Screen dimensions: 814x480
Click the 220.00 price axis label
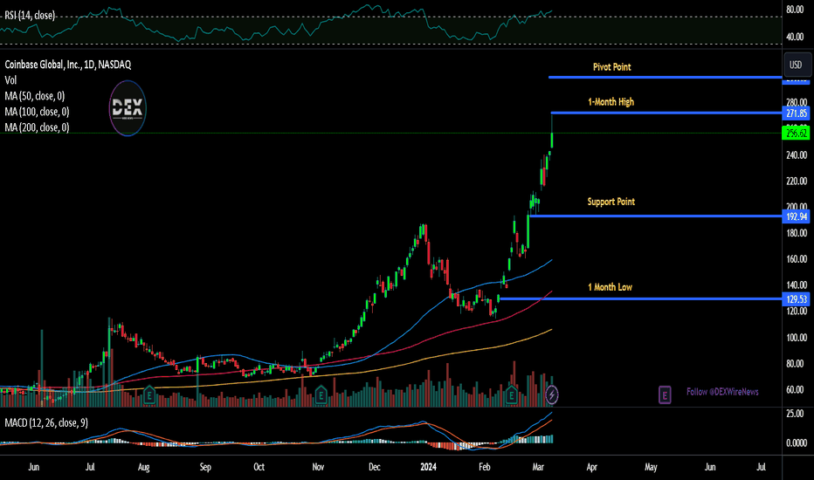point(797,182)
